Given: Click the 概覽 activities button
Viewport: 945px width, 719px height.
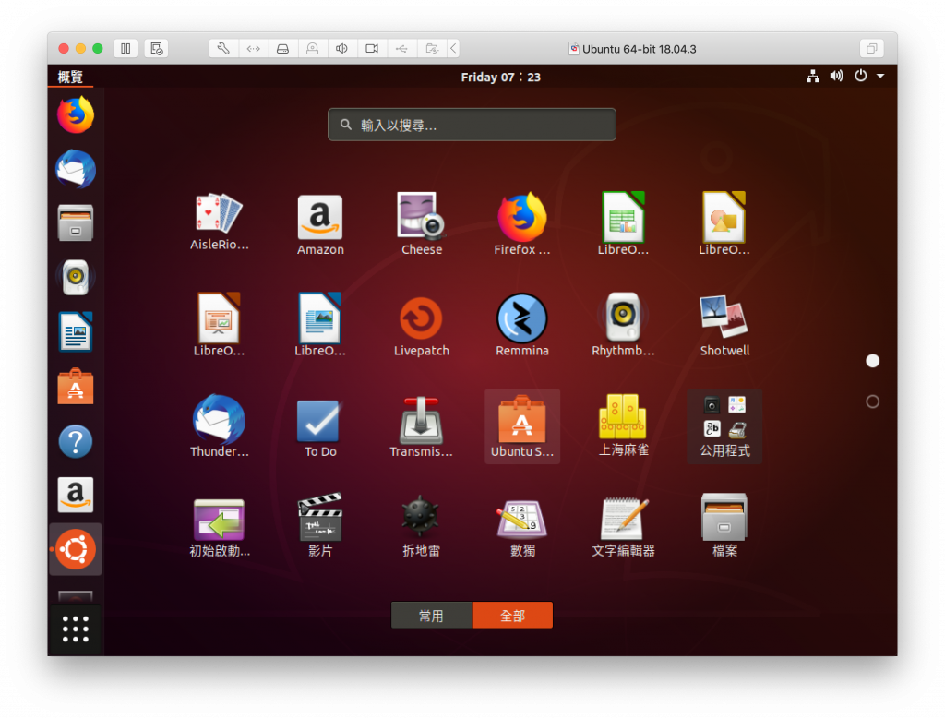Looking at the screenshot, I should (70, 78).
